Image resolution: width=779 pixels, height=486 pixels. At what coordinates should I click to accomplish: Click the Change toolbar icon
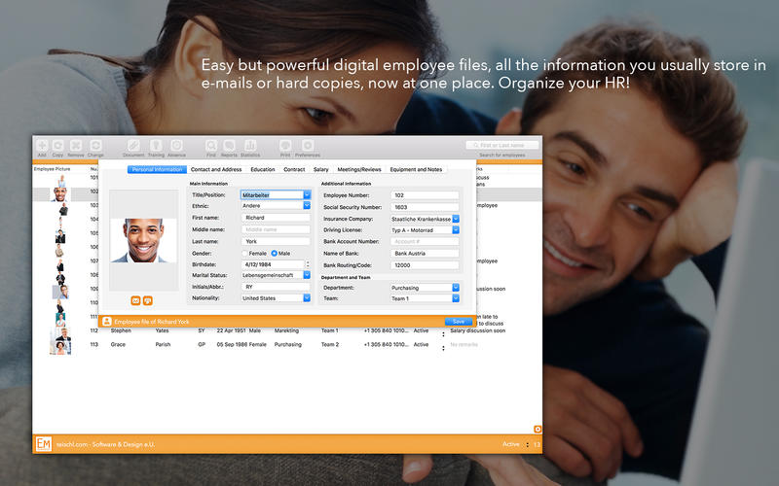[95, 145]
